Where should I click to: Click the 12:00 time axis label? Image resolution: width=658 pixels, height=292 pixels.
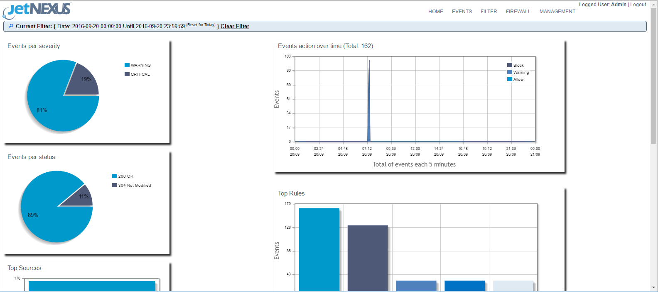coord(415,151)
